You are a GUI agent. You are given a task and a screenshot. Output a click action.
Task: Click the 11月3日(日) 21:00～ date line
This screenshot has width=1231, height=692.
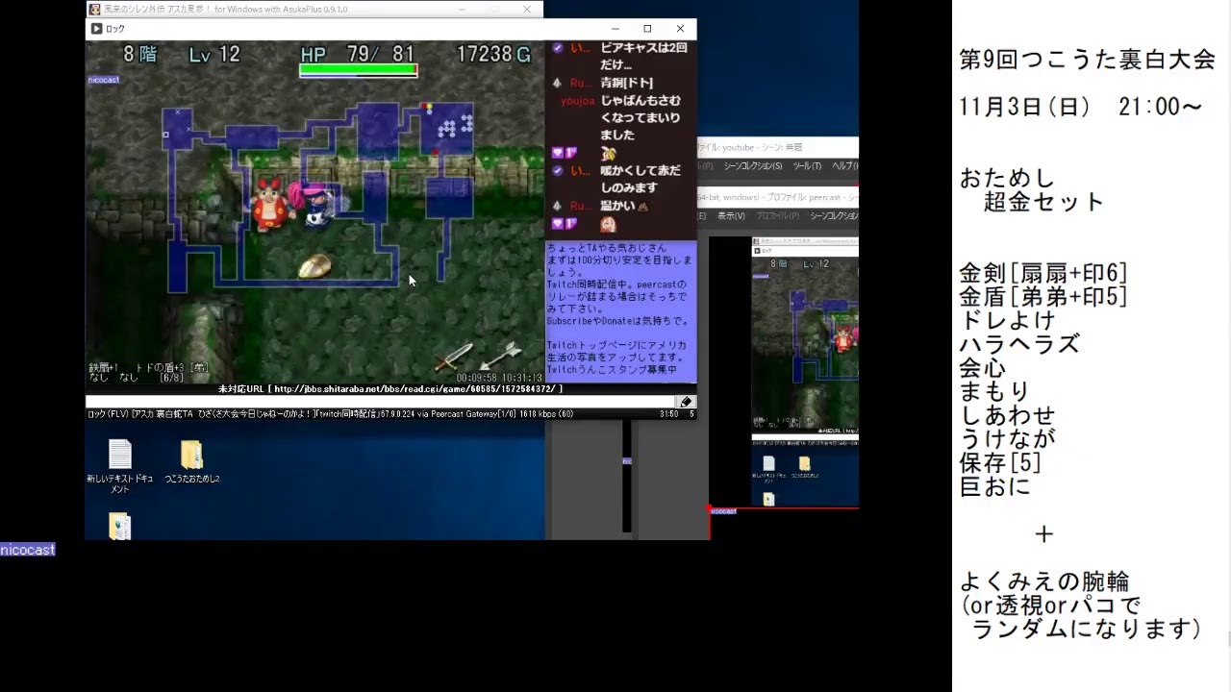[1081, 107]
